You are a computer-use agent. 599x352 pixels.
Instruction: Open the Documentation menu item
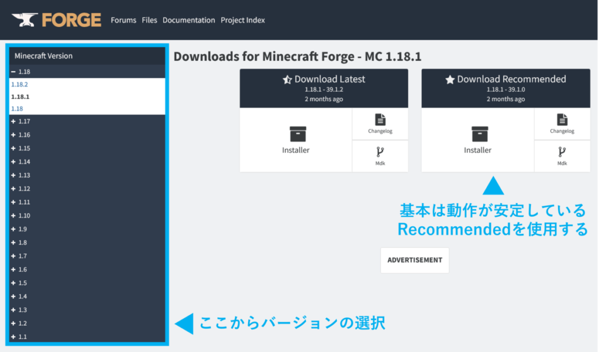pyautogui.click(x=189, y=20)
